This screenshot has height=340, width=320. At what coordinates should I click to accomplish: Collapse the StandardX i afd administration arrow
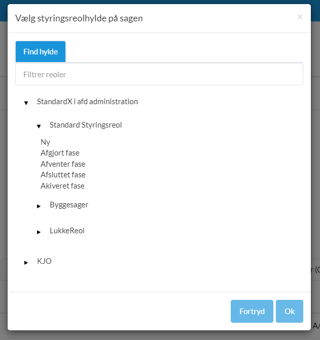pyautogui.click(x=26, y=103)
